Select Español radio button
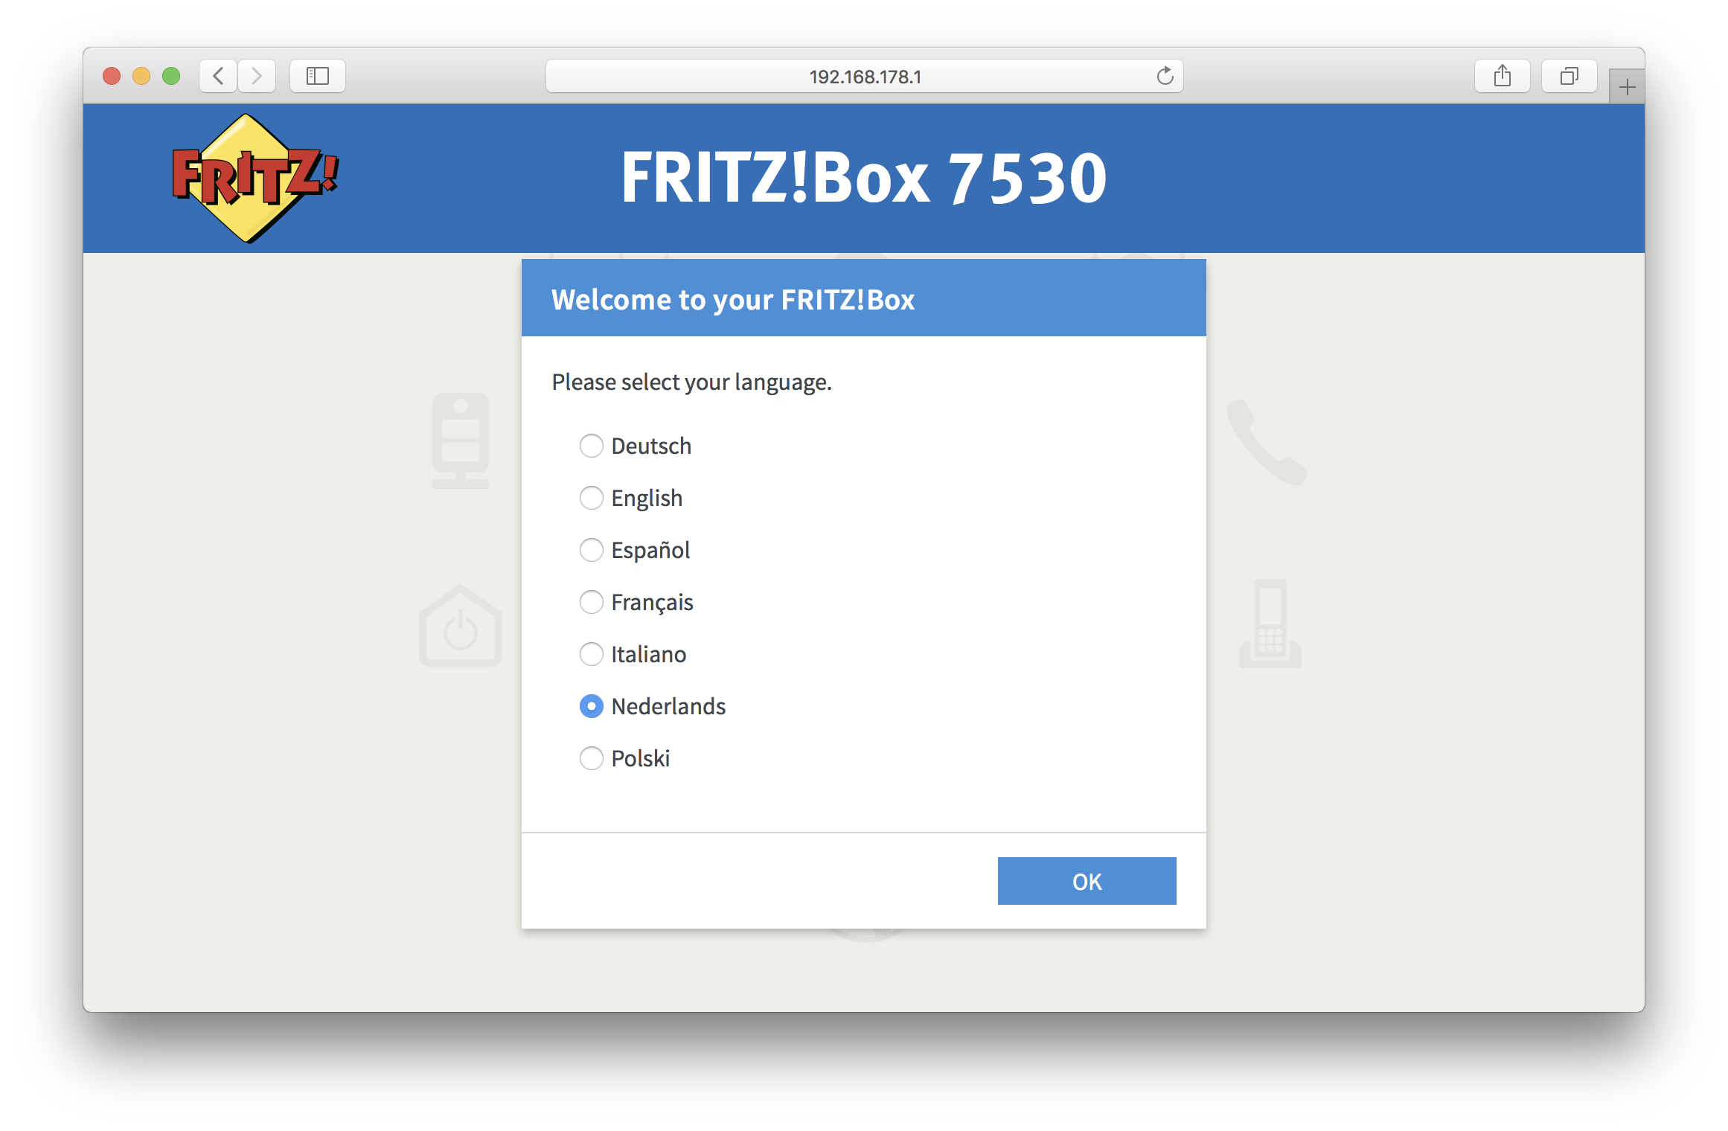 tap(593, 551)
